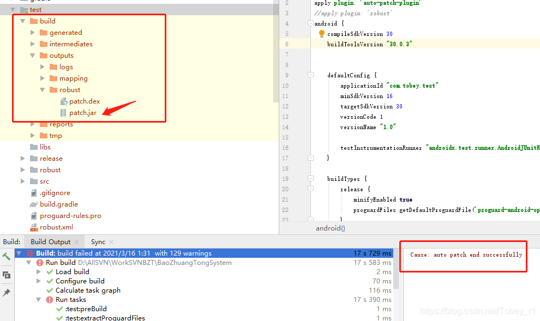Close the Sync tab
Image resolution: width=540 pixels, height=321 pixels.
[111, 242]
